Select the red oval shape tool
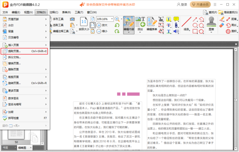 coord(195,25)
